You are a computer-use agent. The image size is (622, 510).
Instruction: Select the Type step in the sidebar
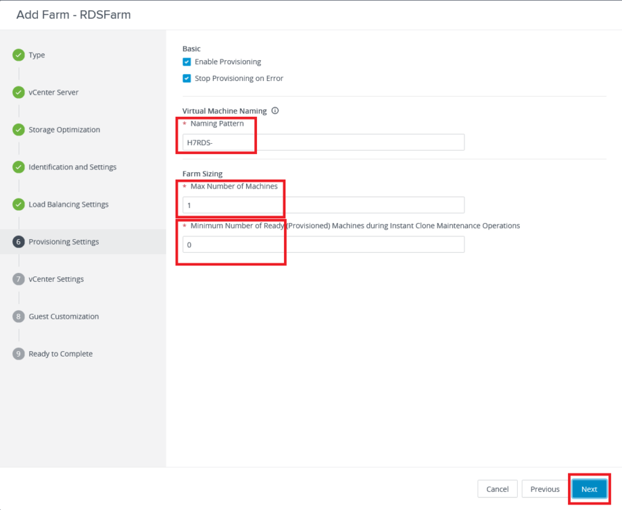point(37,55)
